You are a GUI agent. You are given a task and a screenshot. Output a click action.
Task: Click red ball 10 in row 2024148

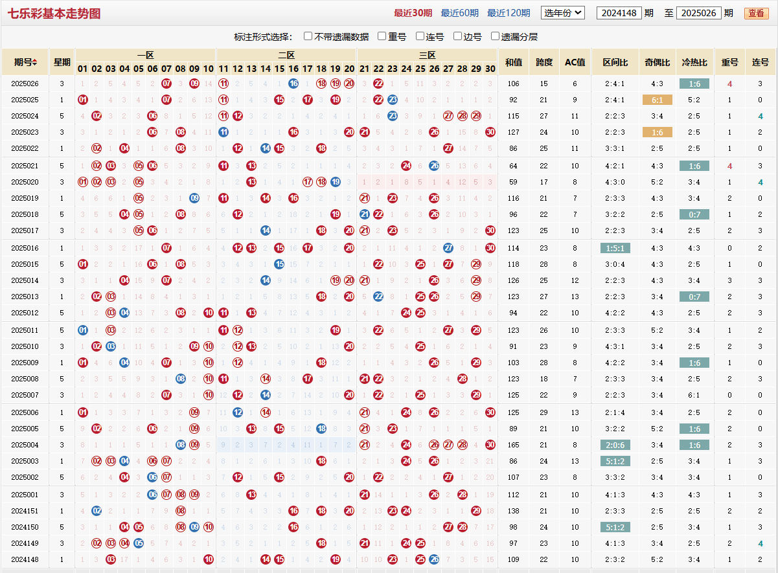click(x=209, y=559)
